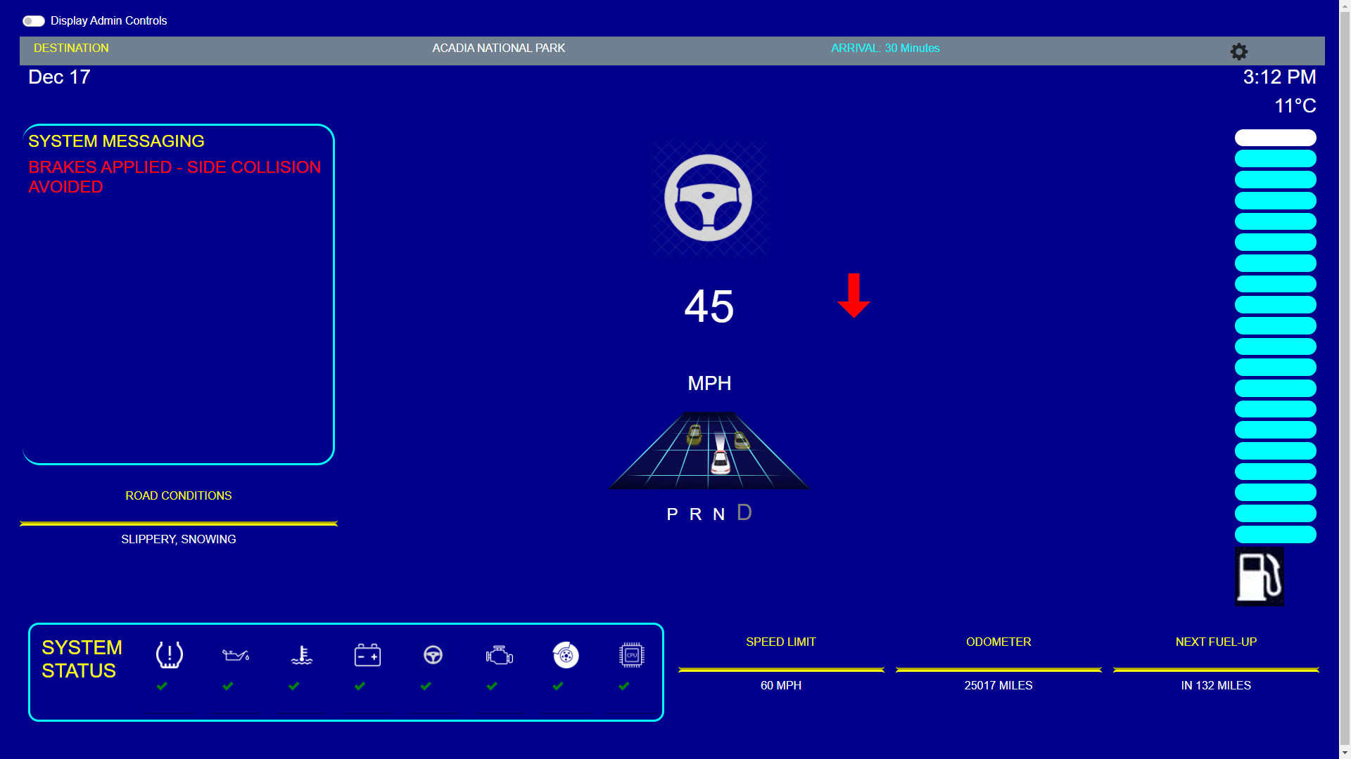Click the MPH unit label
Image resolution: width=1351 pixels, height=759 pixels.
[709, 384]
